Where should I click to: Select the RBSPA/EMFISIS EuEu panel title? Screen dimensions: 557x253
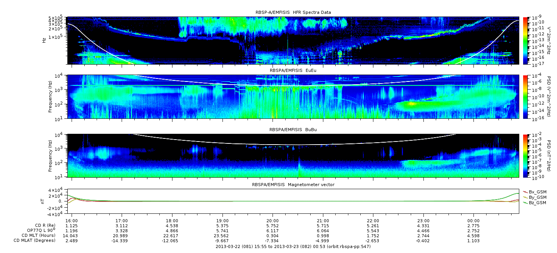click(x=293, y=70)
